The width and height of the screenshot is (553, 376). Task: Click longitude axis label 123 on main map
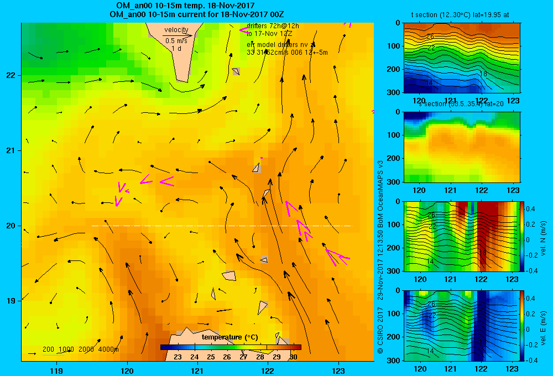click(338, 370)
